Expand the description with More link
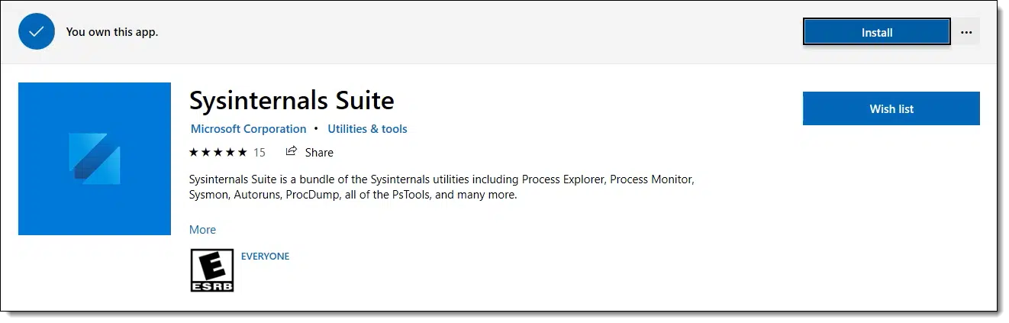The height and width of the screenshot is (323, 1009). click(x=202, y=230)
